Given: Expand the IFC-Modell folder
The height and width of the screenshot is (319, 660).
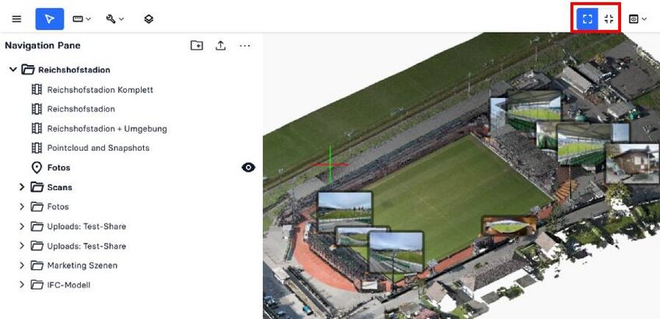Looking at the screenshot, I should tap(22, 285).
